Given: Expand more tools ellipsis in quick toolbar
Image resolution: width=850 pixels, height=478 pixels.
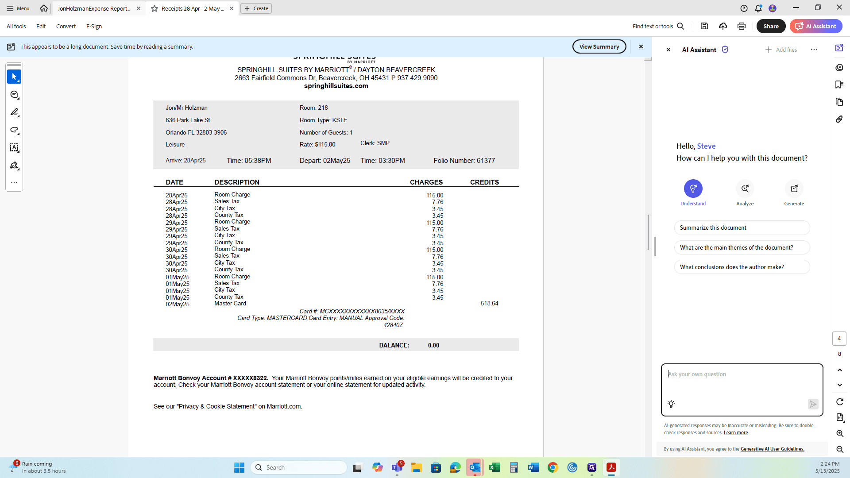Looking at the screenshot, I should pos(14,183).
